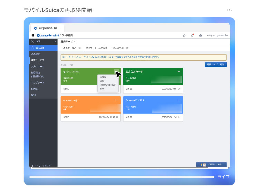The height and width of the screenshot is (195, 260).
Task: Switch to the 連携サービス一覧 tab
Action: 72,48
